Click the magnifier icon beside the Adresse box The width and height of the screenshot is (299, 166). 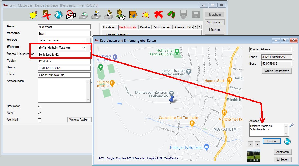coord(291,125)
